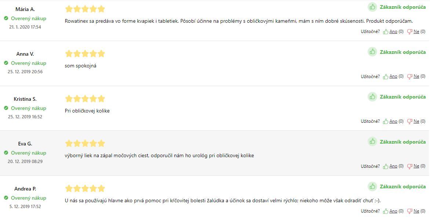Click recommendation badge icon for Andrea P.

pyautogui.click(x=372, y=186)
